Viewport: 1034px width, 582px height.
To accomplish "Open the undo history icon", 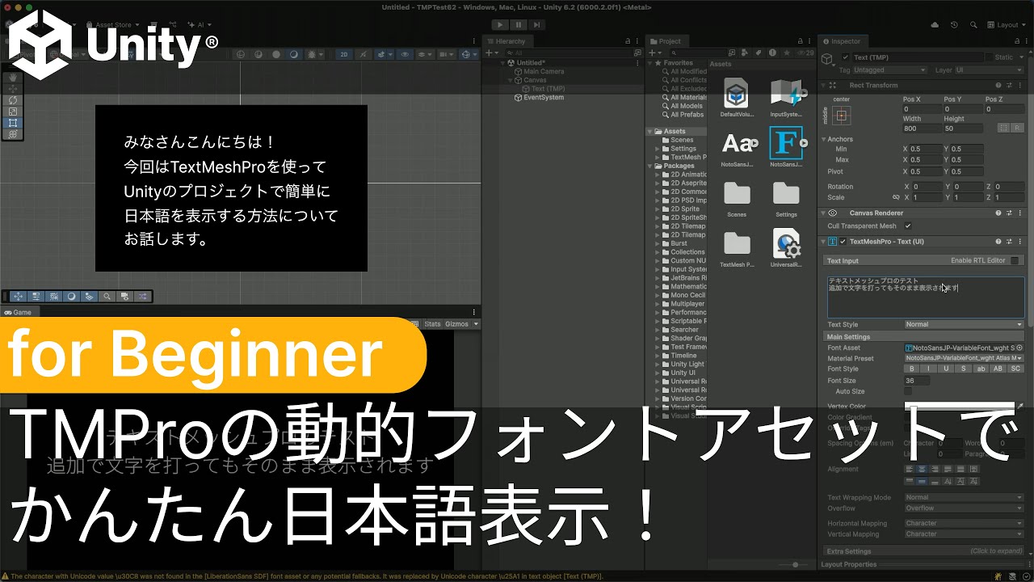I will click(956, 25).
